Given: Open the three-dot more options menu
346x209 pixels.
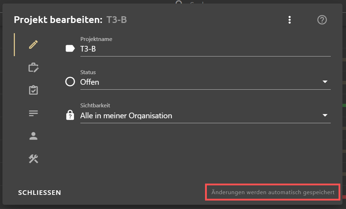Looking at the screenshot, I should point(289,20).
